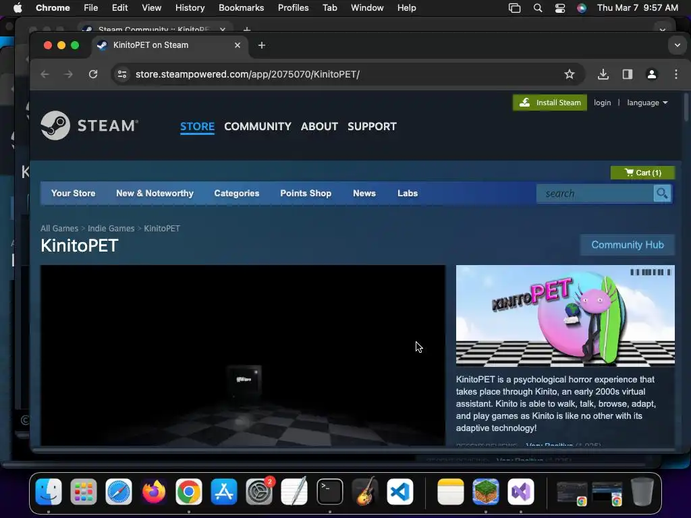Expand Chrome tab search chevron
Image resolution: width=691 pixels, height=518 pixels.
[678, 45]
